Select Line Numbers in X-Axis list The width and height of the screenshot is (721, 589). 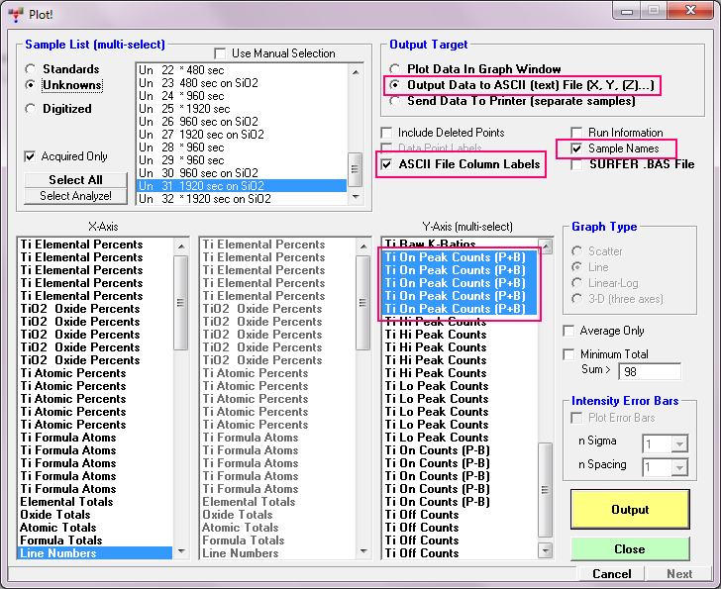(96, 553)
